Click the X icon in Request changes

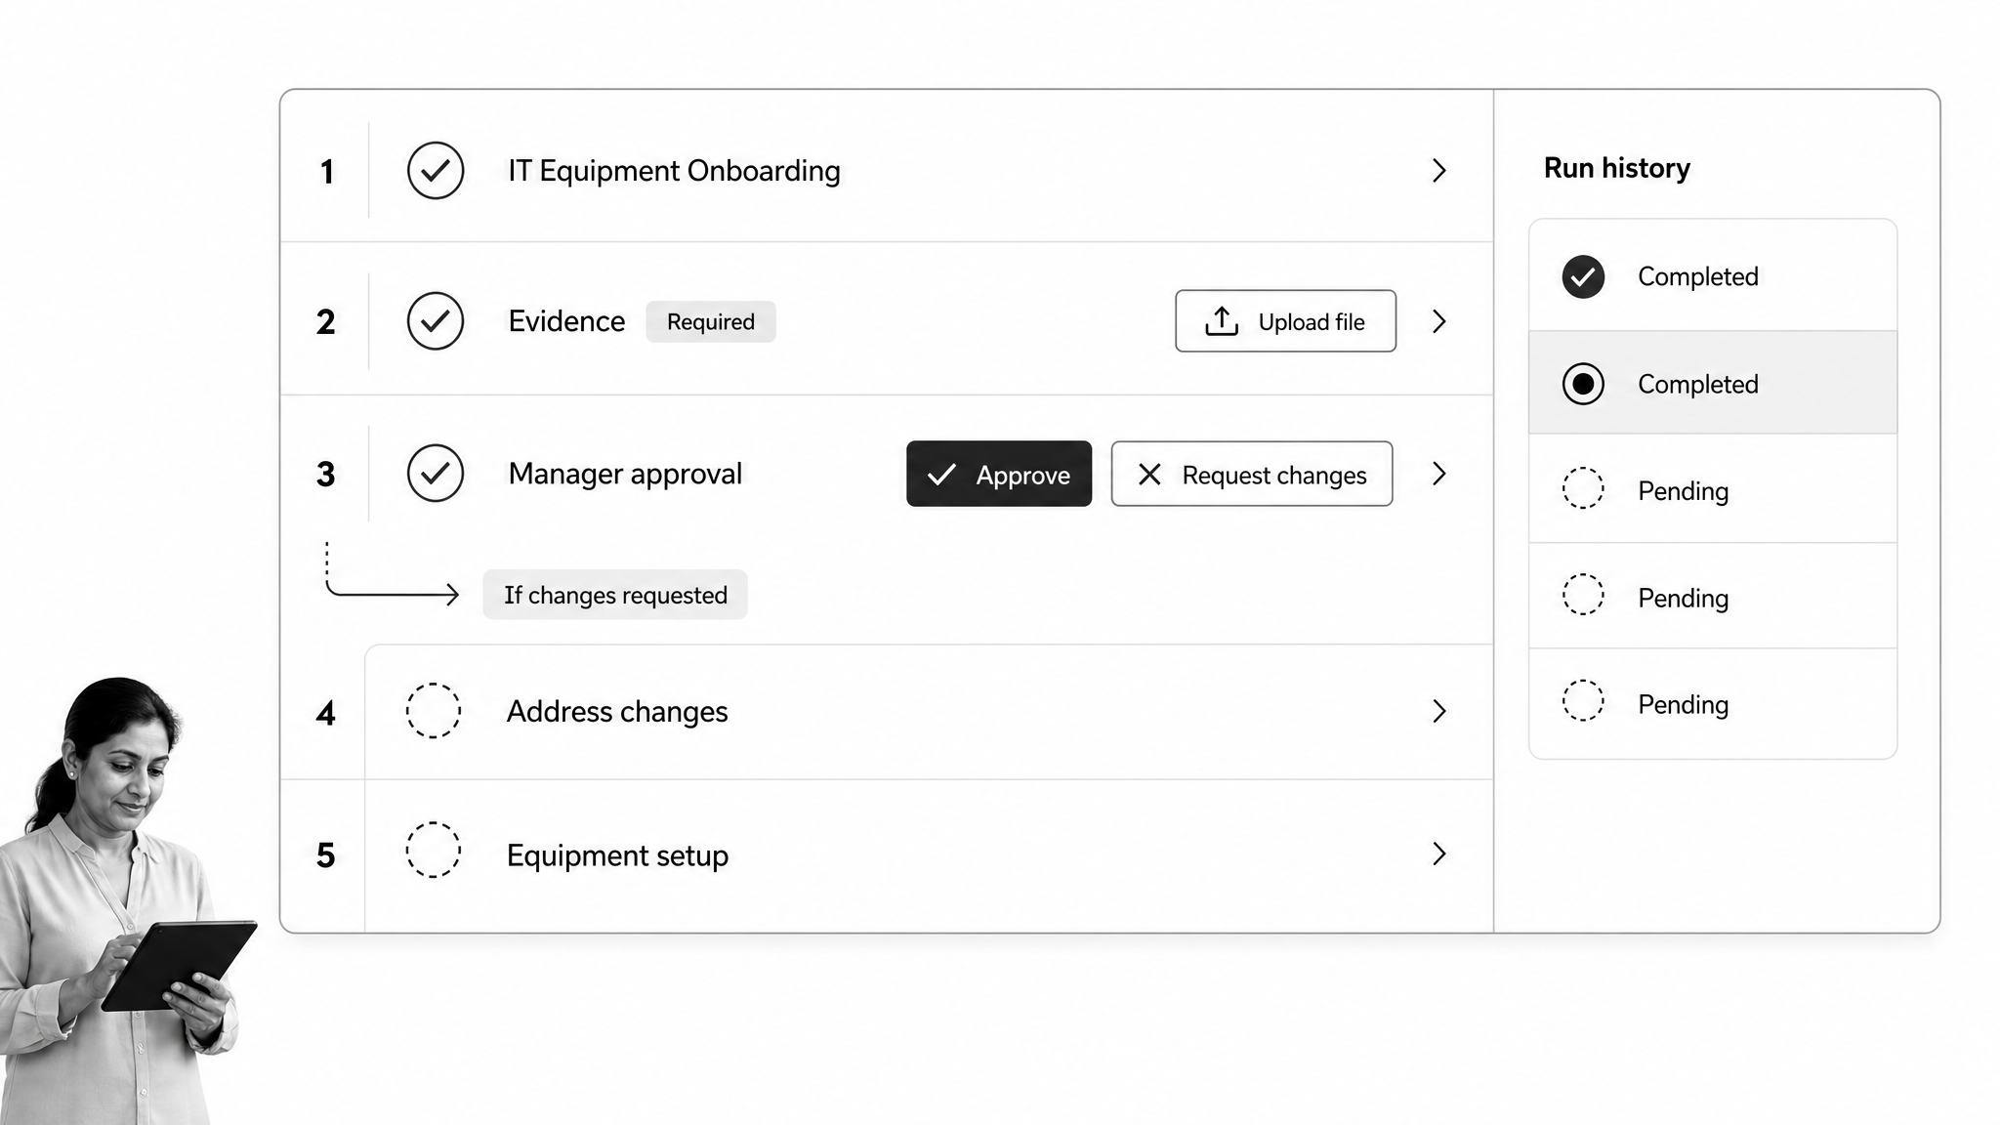point(1149,475)
